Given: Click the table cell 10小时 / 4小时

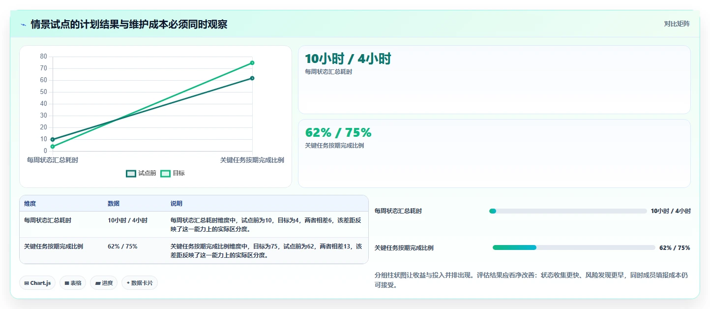Looking at the screenshot, I should click(x=127, y=220).
